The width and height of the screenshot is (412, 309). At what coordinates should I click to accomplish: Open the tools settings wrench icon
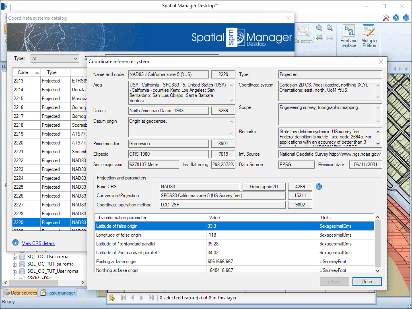point(386,18)
